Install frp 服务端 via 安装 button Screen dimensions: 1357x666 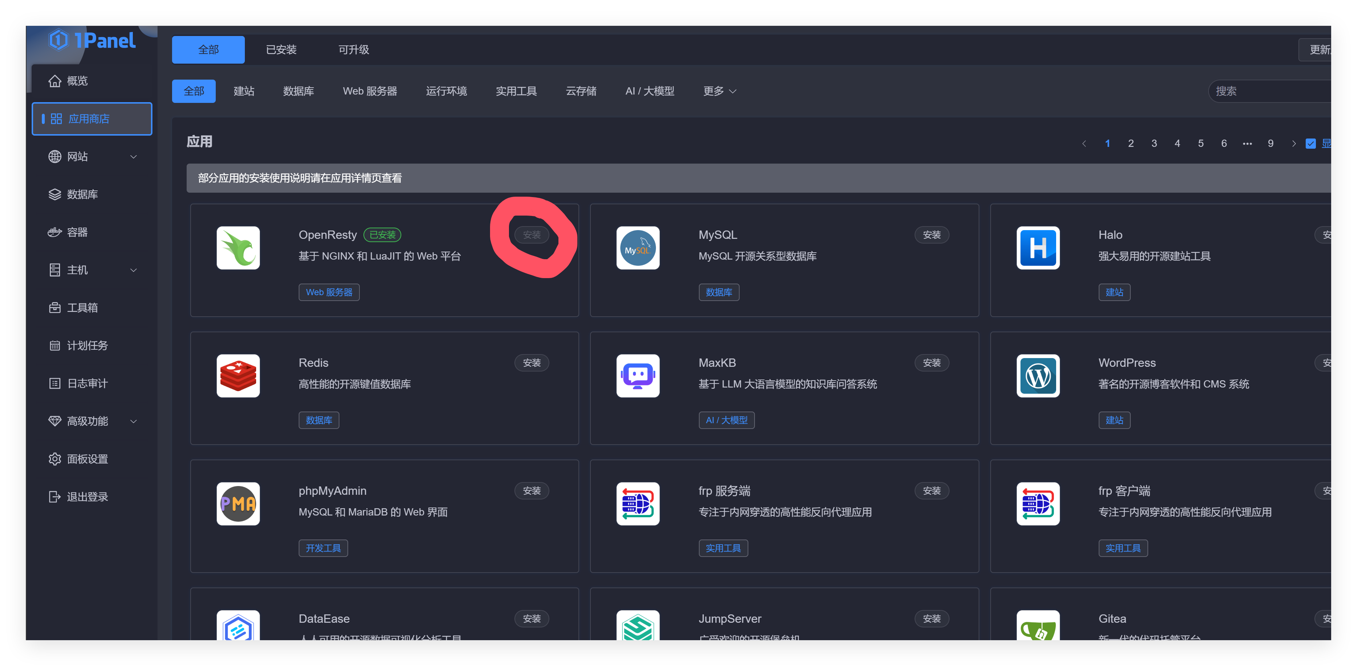coord(932,491)
